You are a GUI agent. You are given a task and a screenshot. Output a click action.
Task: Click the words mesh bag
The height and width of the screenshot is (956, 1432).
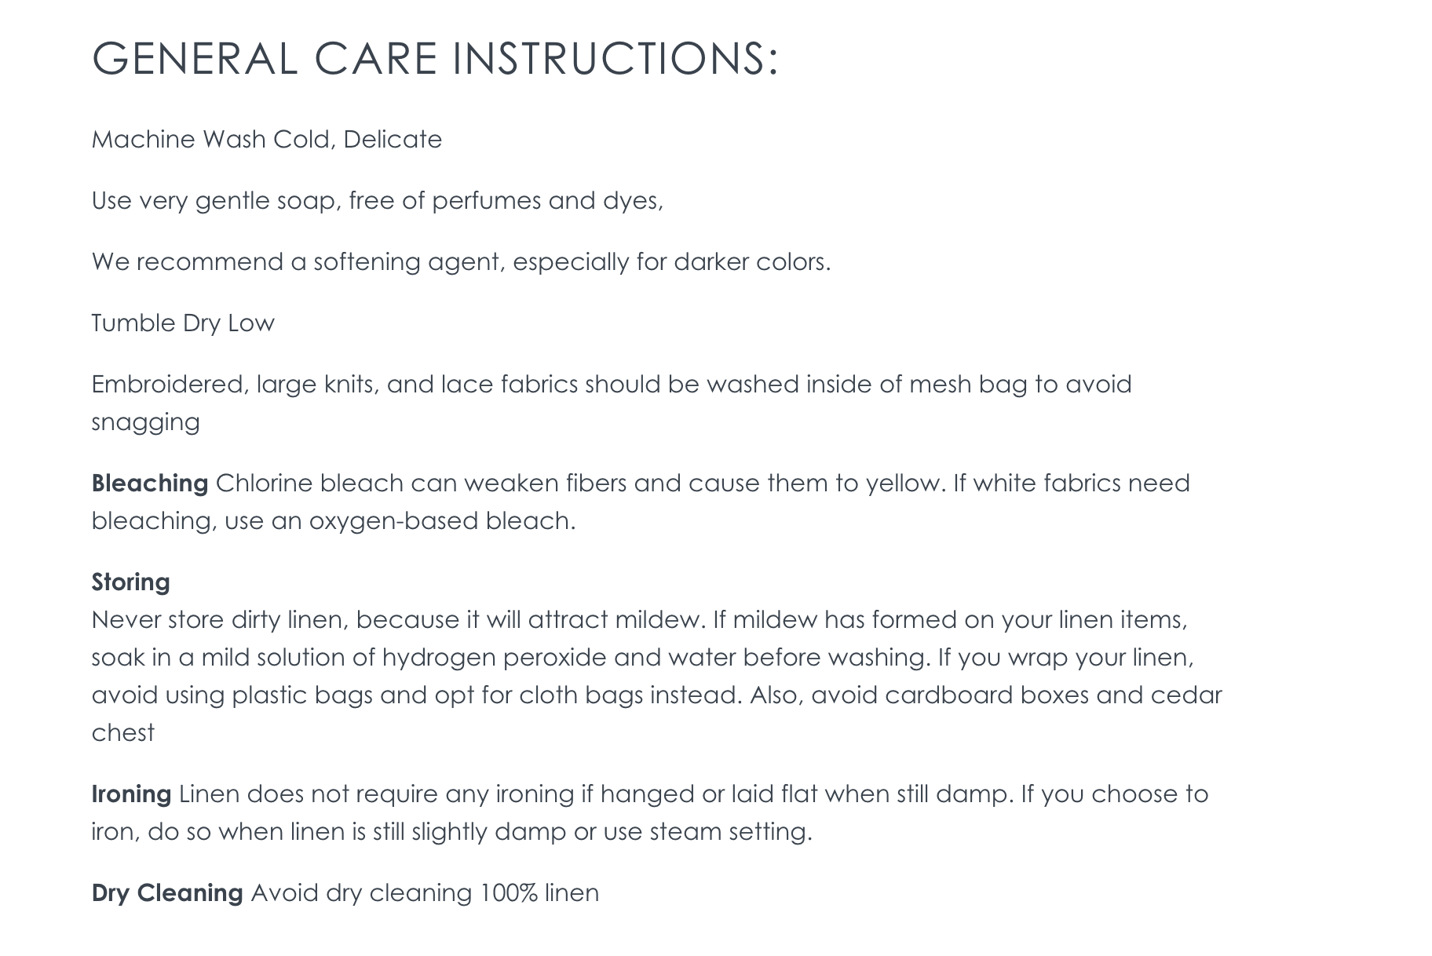pyautogui.click(x=967, y=385)
